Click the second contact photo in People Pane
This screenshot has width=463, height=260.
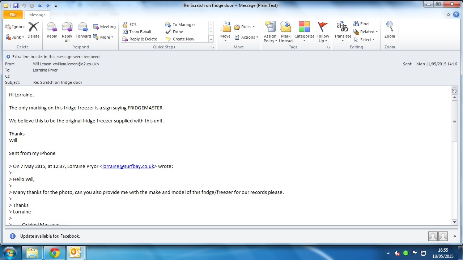(x=443, y=236)
